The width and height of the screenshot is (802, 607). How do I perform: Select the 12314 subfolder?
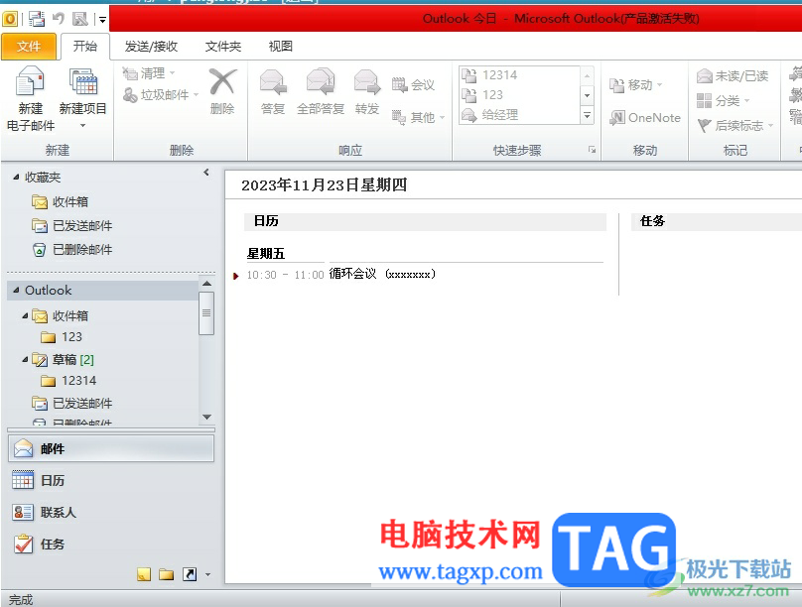tap(68, 381)
